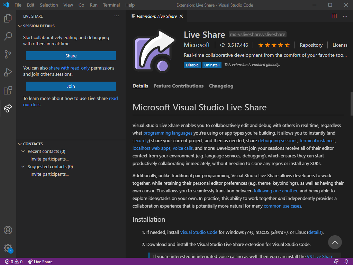Open the Source Control view
This screenshot has height=265, width=353.
click(x=8, y=54)
